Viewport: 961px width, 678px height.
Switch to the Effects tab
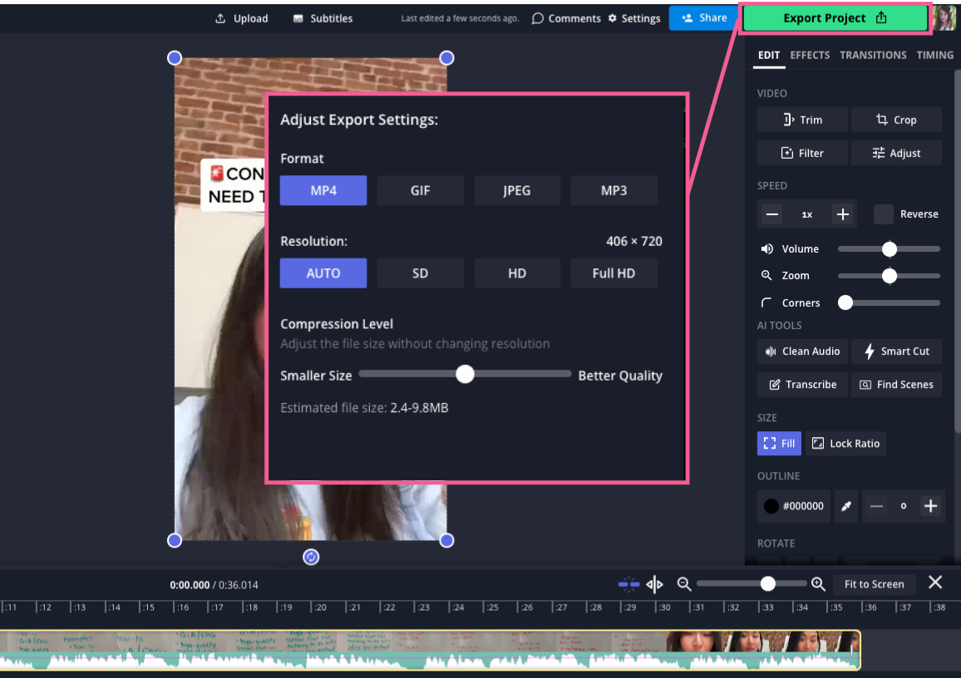809,55
